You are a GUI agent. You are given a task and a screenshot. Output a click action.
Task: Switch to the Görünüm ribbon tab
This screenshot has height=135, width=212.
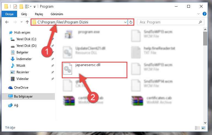[x=57, y=14]
